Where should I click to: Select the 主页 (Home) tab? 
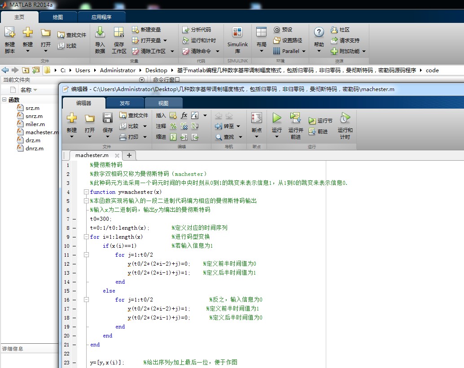19,17
